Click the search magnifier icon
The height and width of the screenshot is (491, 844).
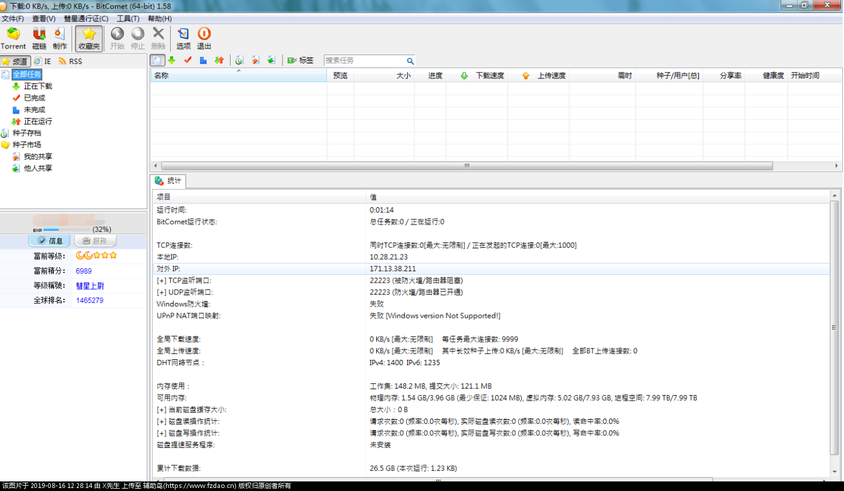(410, 61)
